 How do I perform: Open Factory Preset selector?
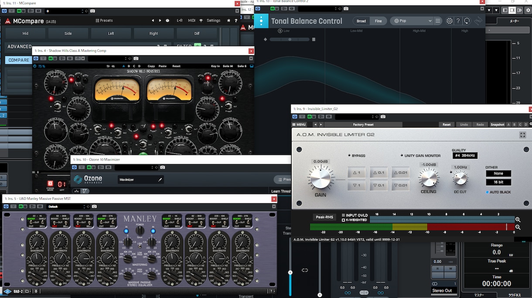363,125
